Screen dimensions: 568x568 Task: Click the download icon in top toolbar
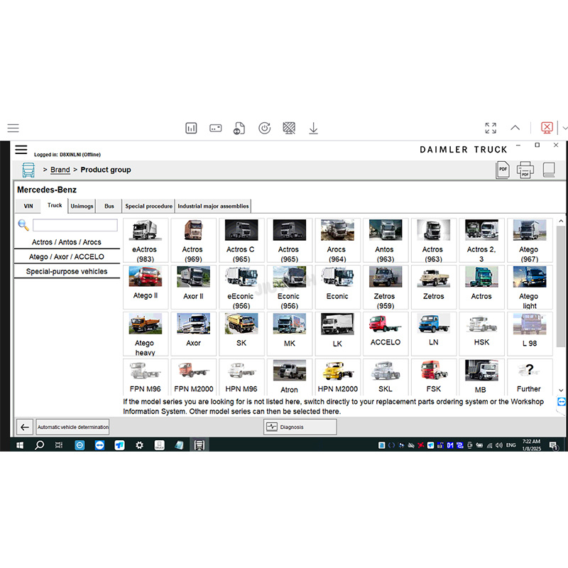313,128
